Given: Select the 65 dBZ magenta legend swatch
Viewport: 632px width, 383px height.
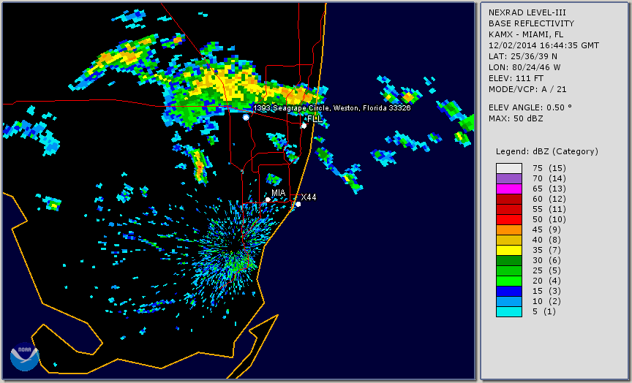Looking at the screenshot, I should [x=509, y=189].
